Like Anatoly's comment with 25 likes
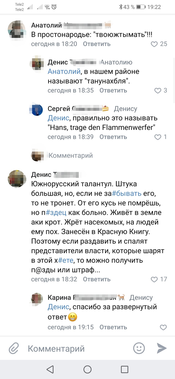 154,44
